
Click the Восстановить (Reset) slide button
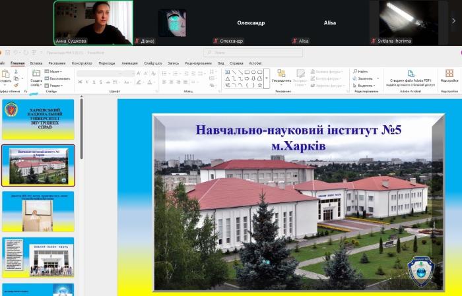point(55,78)
